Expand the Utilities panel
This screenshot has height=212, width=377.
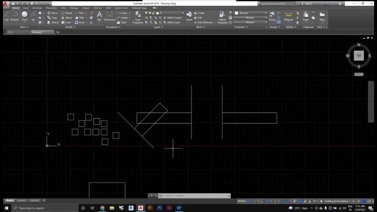click(290, 27)
